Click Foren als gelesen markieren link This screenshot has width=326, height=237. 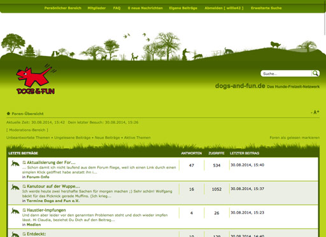[x=295, y=138]
